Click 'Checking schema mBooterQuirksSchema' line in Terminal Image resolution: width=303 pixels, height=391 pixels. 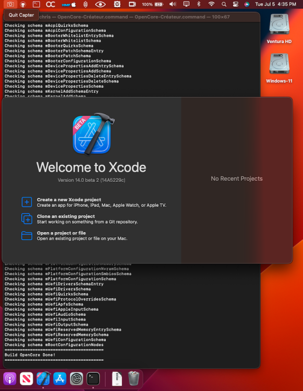[49, 46]
